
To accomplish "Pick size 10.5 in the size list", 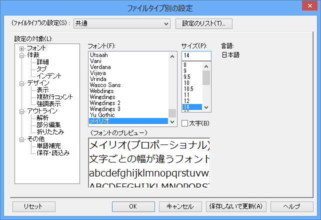I will tap(192, 89).
